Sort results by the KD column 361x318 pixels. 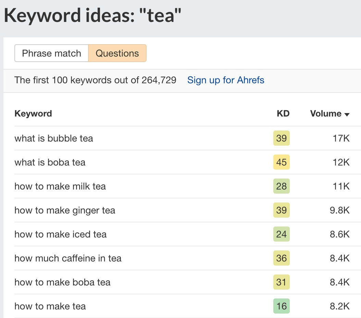(283, 113)
